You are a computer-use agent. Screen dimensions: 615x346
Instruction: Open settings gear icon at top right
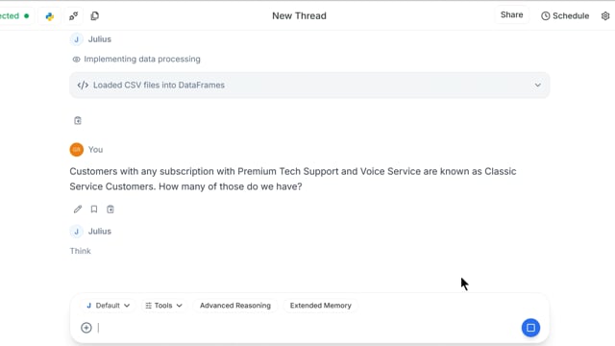605,16
